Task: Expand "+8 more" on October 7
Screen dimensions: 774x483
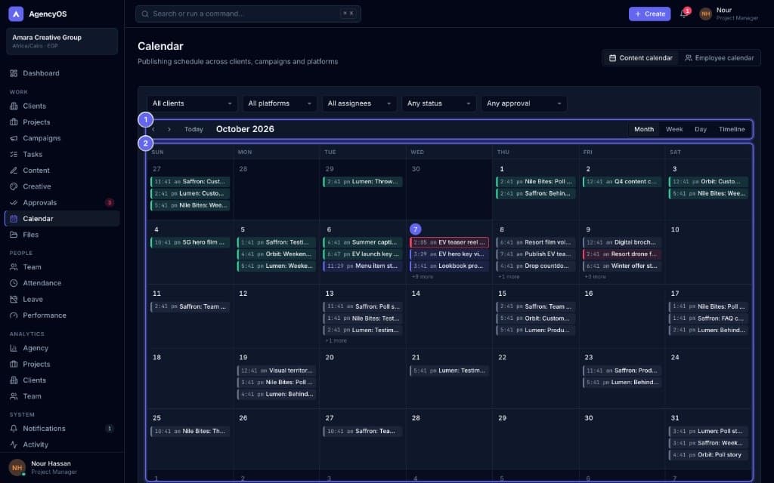Action: tap(423, 277)
